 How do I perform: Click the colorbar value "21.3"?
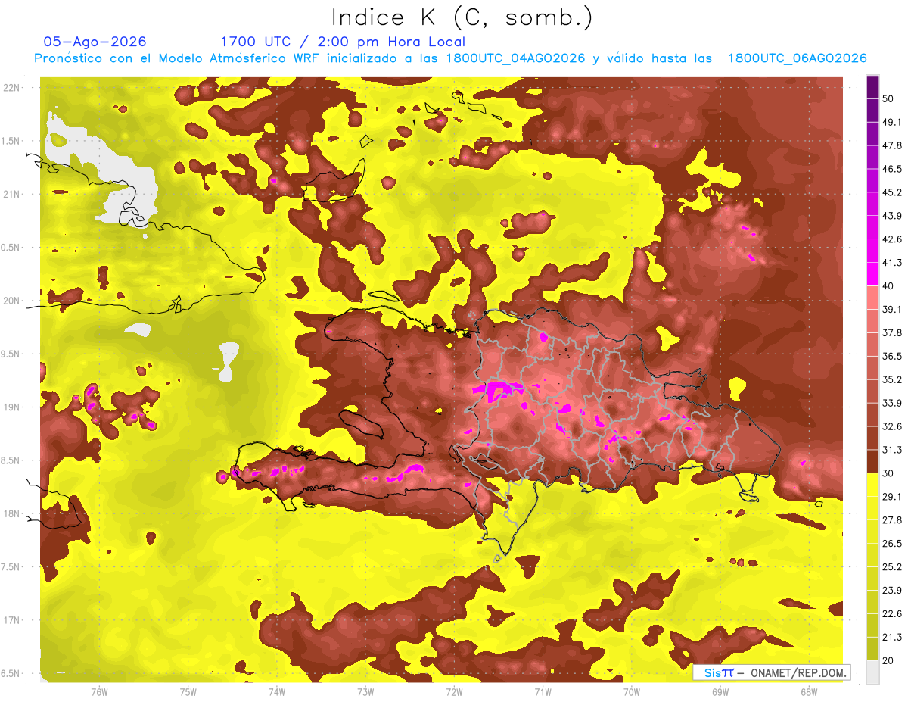coord(891,637)
